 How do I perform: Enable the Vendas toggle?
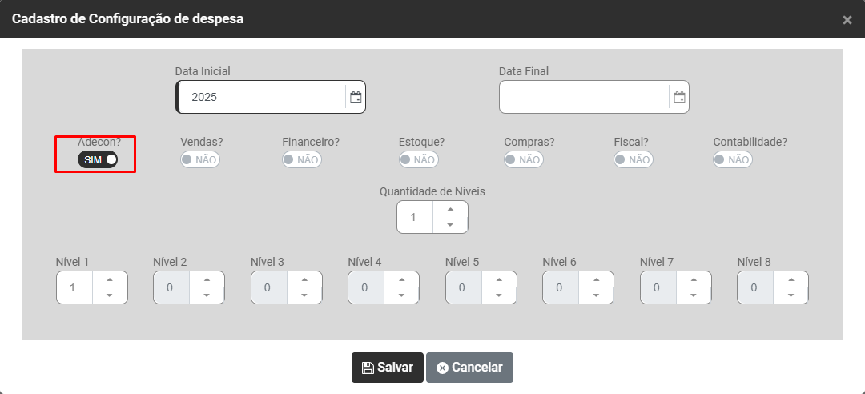pyautogui.click(x=200, y=159)
